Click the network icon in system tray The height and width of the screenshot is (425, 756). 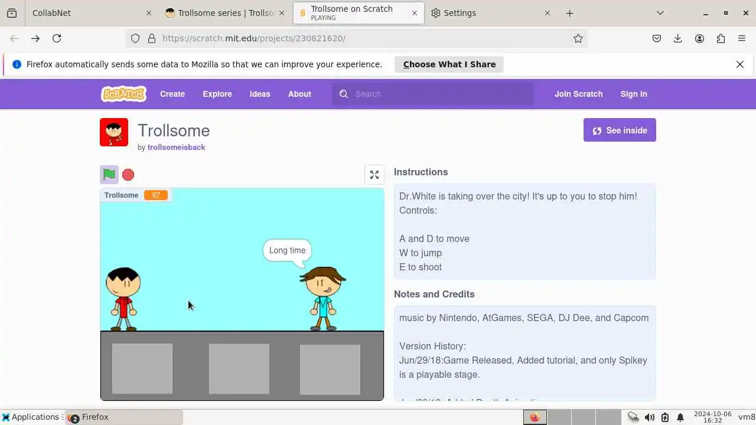coord(633,417)
